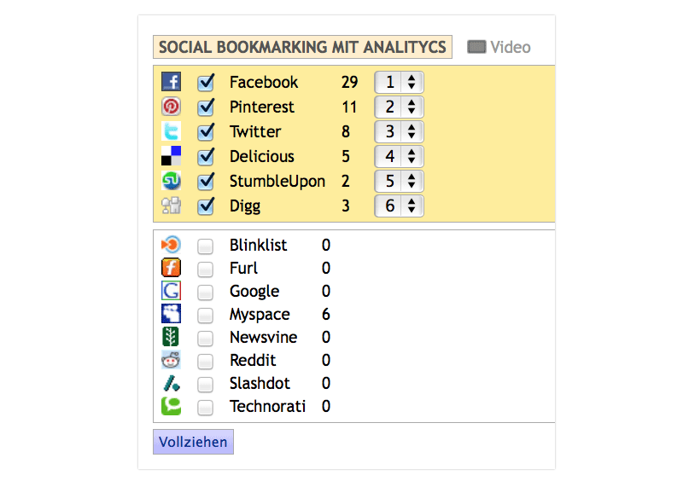683x481 pixels.
Task: Click the Myspace icon
Action: click(x=172, y=314)
